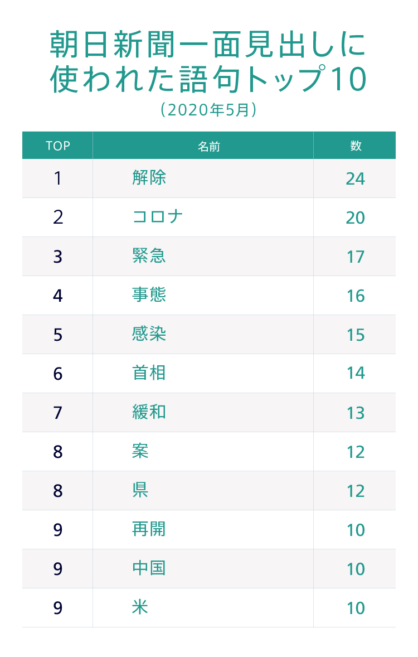Click the 数 column header
Viewport: 418px width, 657px height.
click(x=356, y=146)
